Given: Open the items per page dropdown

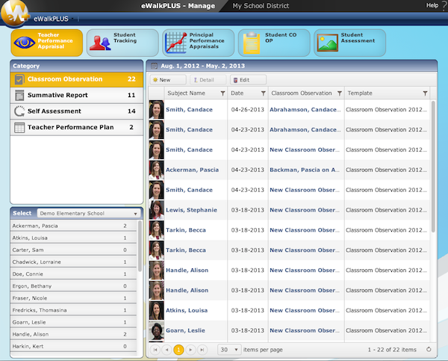Looking at the screenshot, I should 229,350.
